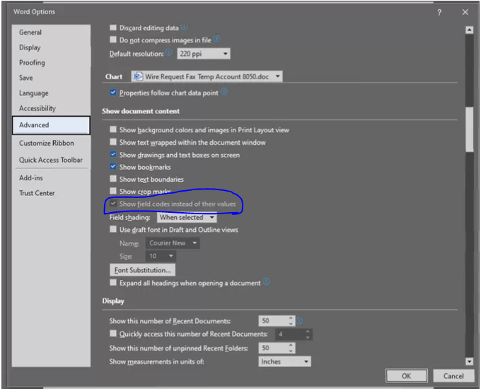This screenshot has height=391, width=481.
Task: Uncheck Properties follow chart data point
Action: 113,93
